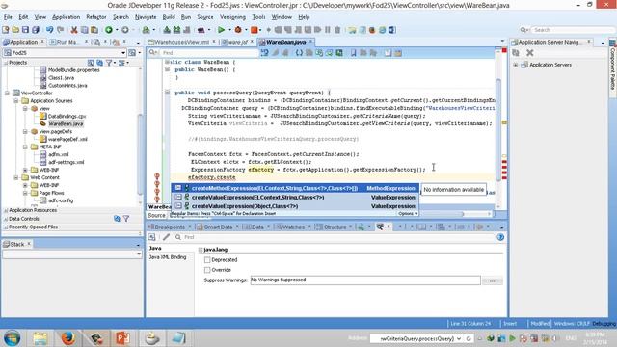Select adfc-config in Page Flows
This screenshot has width=617, height=347.
[x=61, y=200]
